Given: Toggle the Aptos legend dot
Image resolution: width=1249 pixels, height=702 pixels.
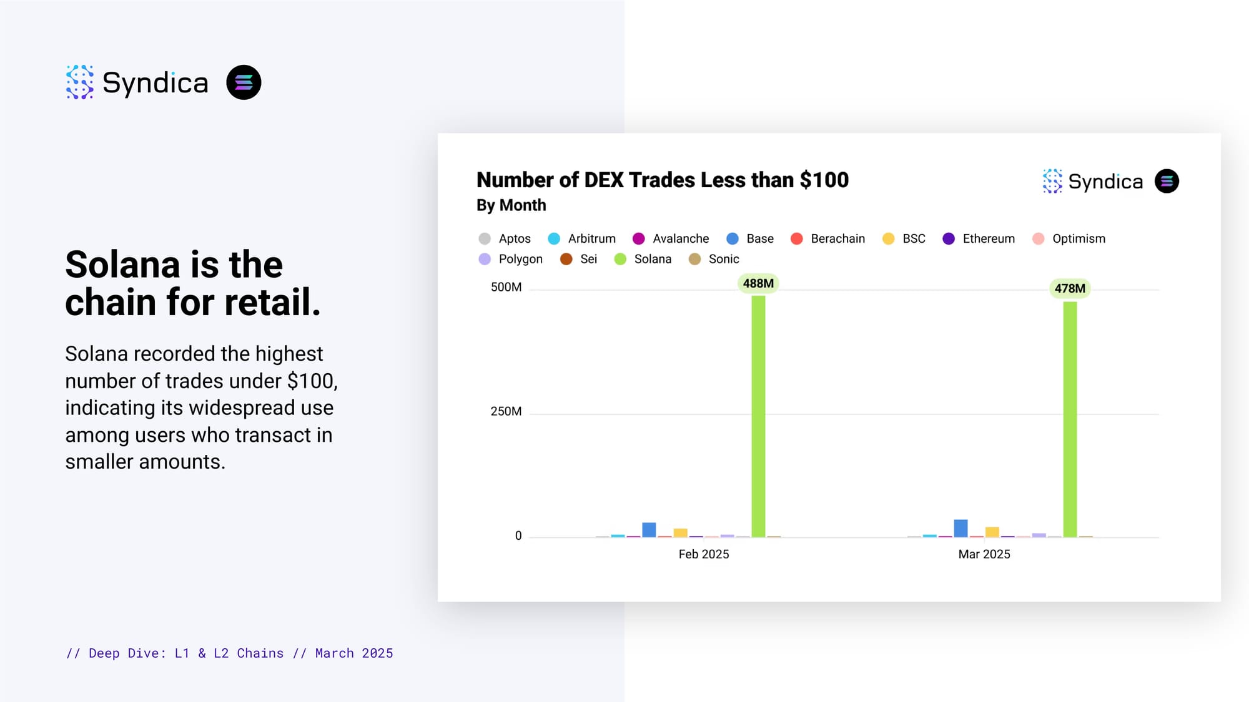Looking at the screenshot, I should [x=485, y=238].
